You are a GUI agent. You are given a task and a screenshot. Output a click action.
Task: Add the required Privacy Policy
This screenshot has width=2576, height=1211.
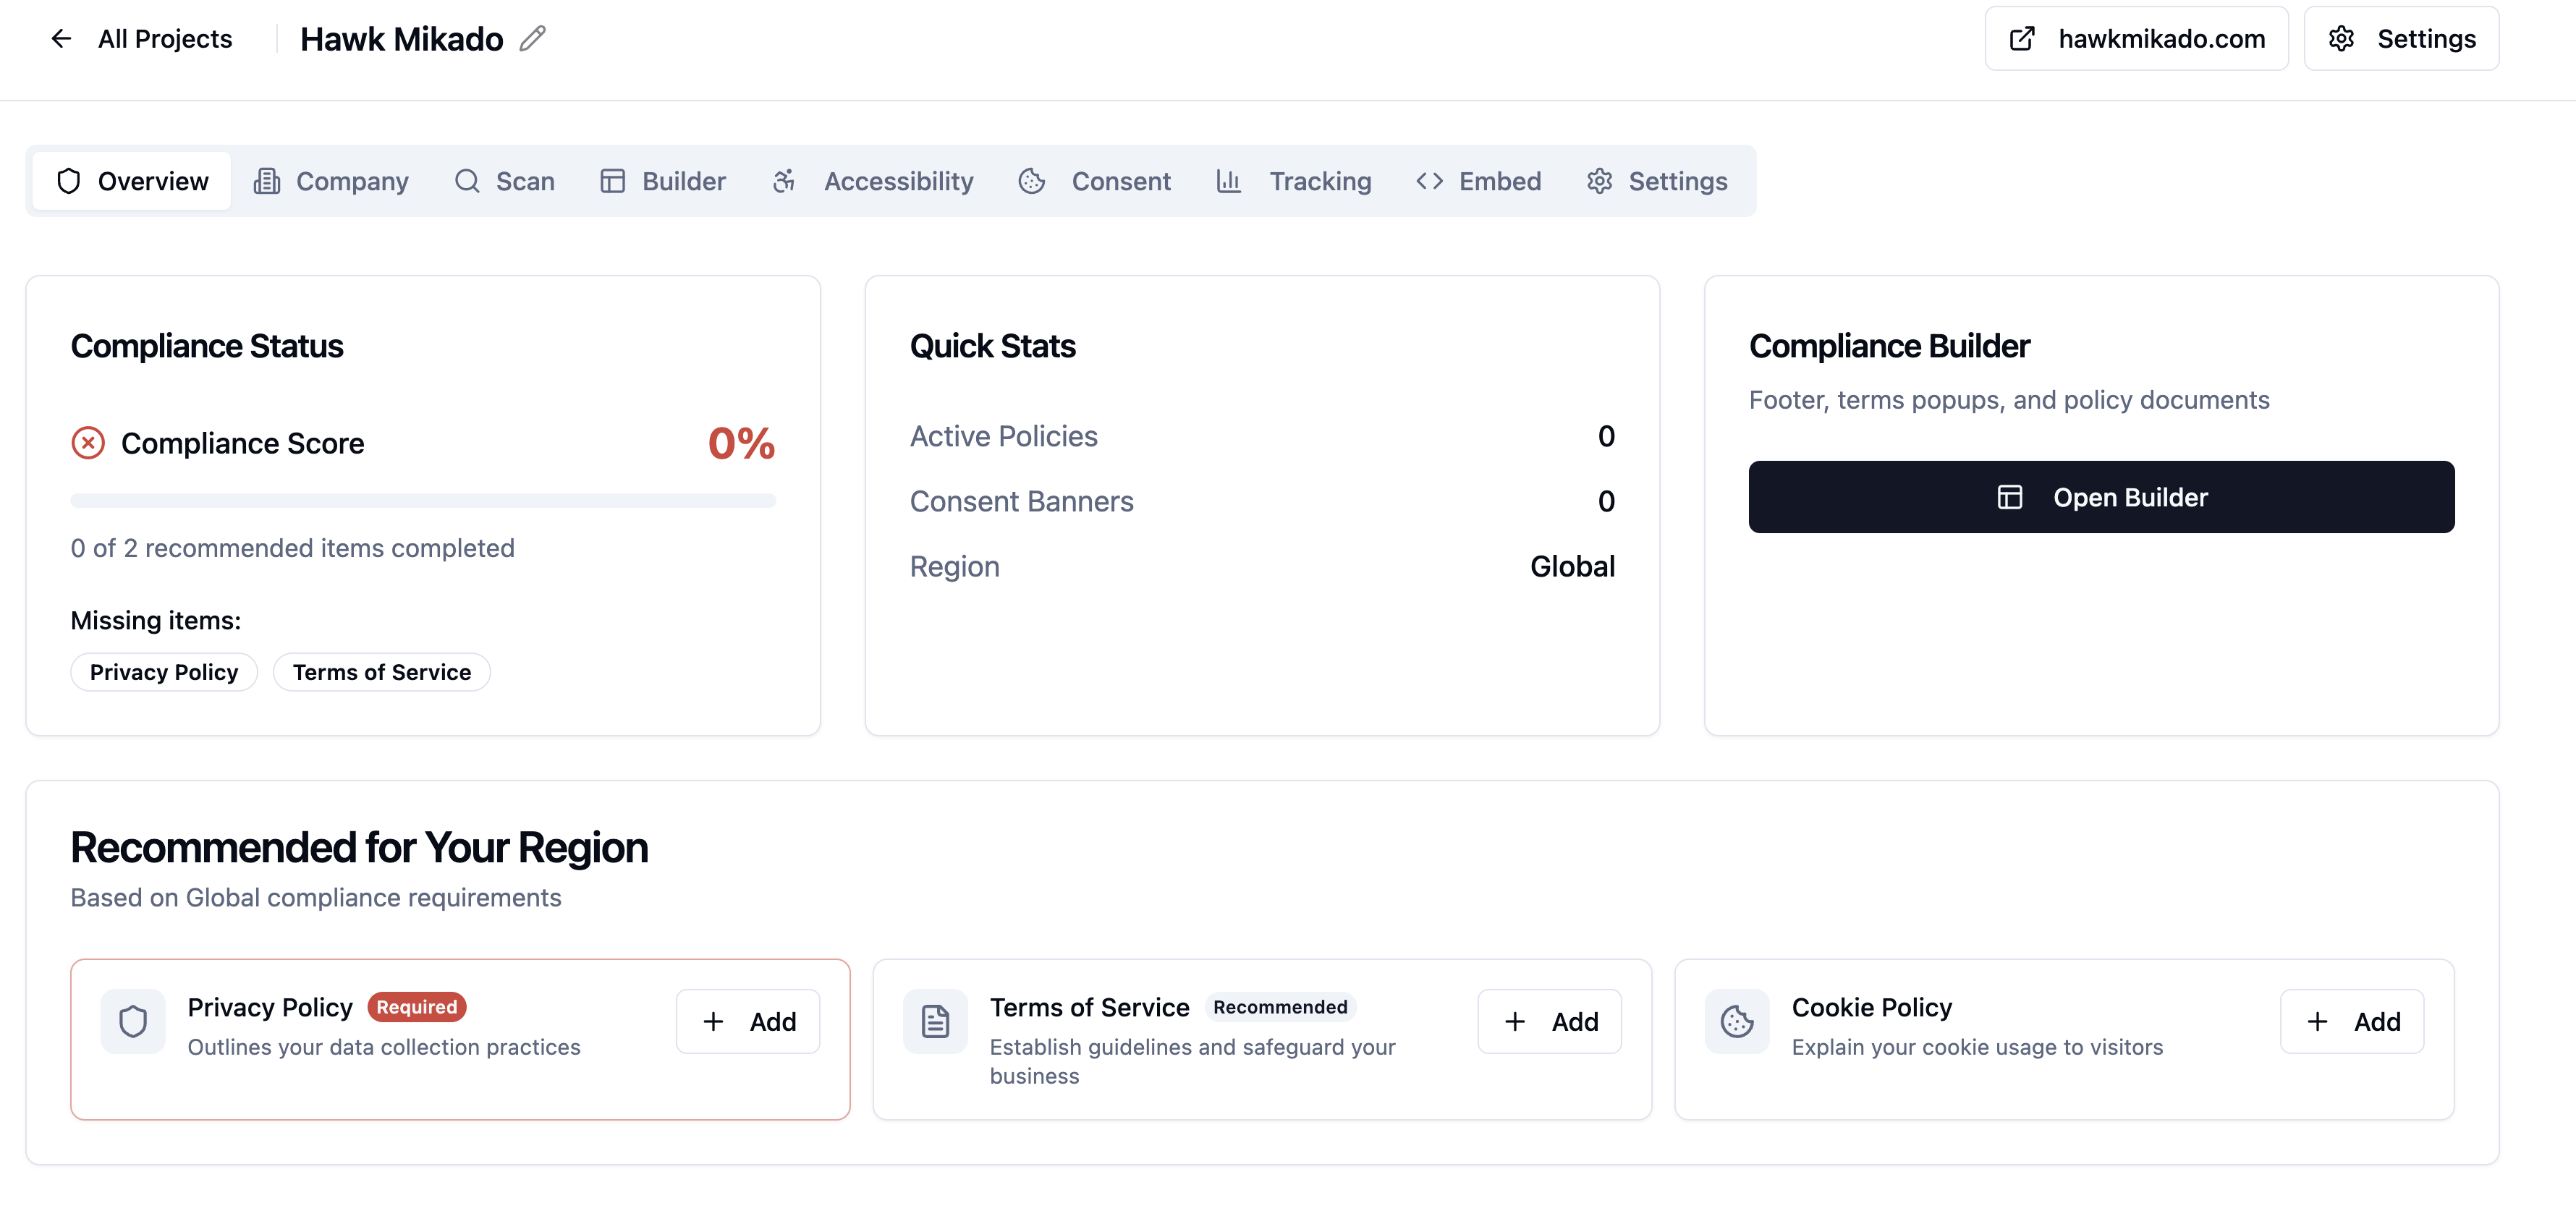(x=747, y=1021)
